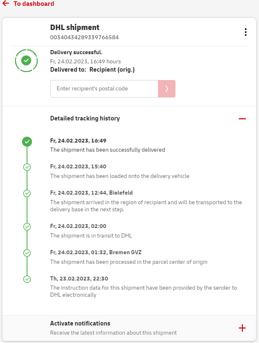Click the large delivery successful status icon
Viewport: 259px width, 343px height.
coord(26,61)
